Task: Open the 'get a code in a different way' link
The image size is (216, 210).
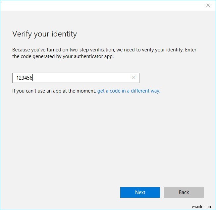Action: pos(129,91)
